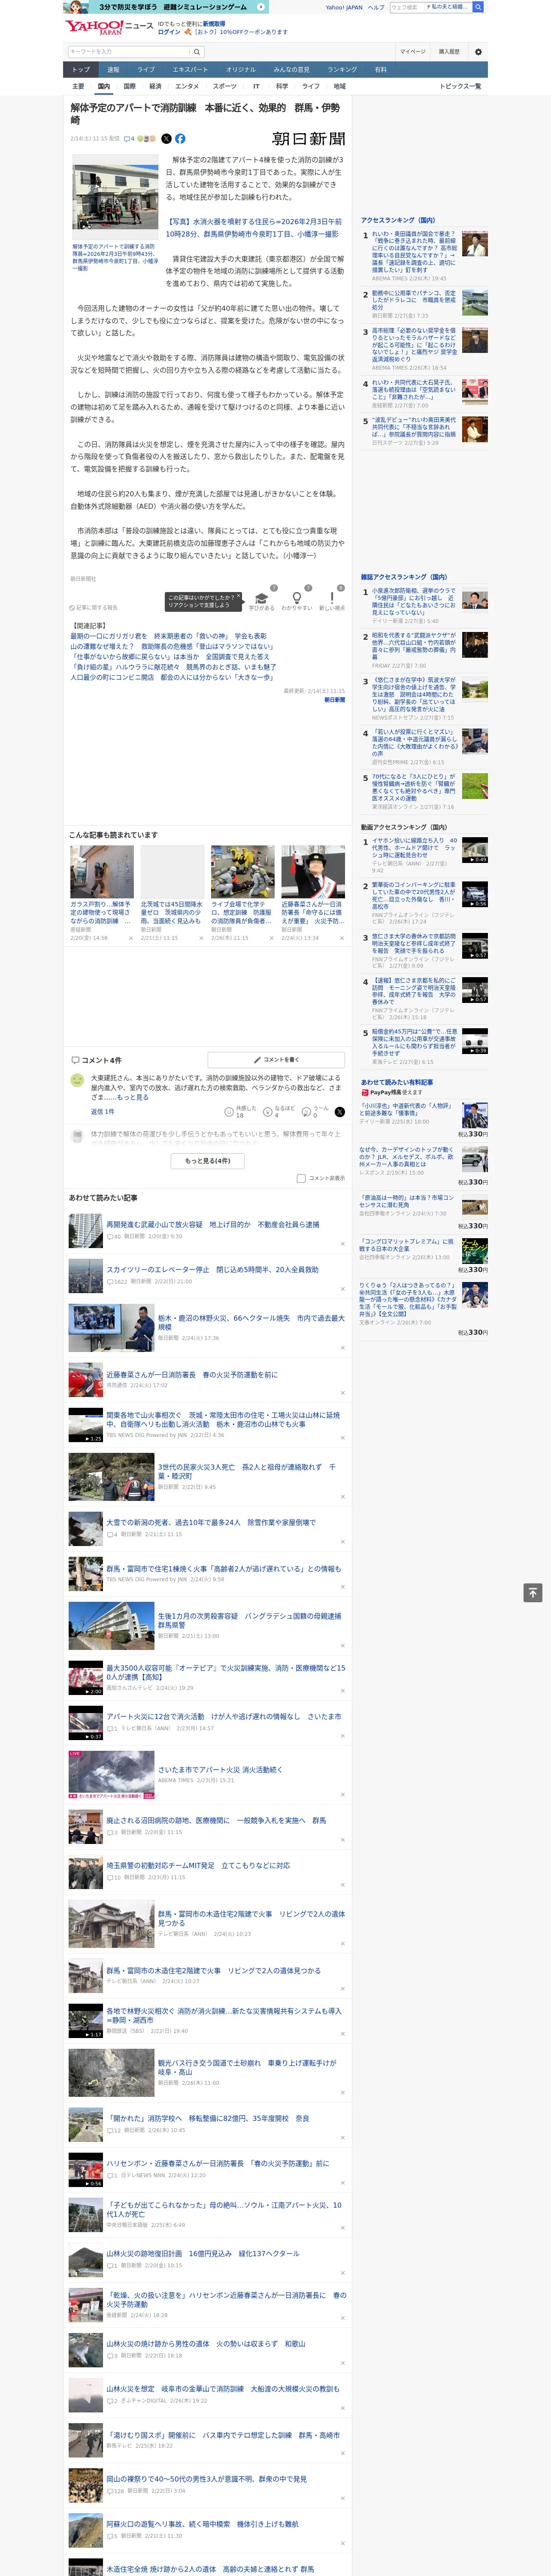The width and height of the screenshot is (551, 2576).
Task: Click top web search magnifier button
Action: click(x=478, y=7)
